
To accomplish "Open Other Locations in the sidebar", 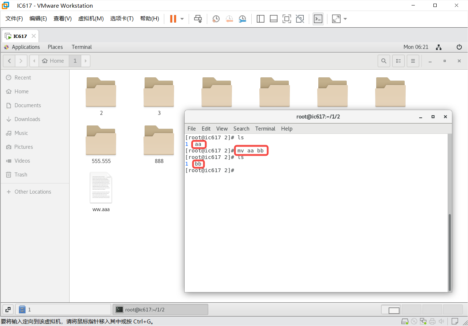I will coord(35,192).
